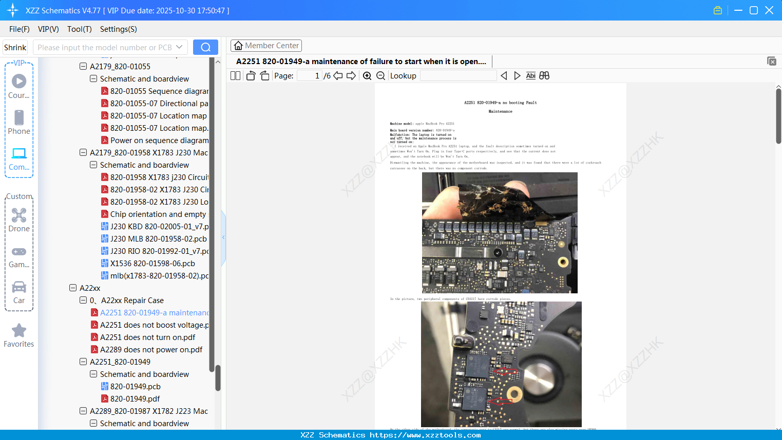Open Chip orientation and empty file
Screen dimensions: 782x440
(x=154, y=214)
